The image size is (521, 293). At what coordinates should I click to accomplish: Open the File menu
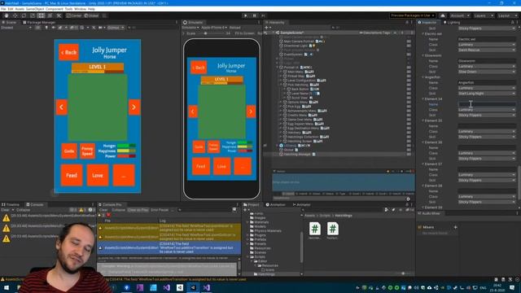point(3,9)
